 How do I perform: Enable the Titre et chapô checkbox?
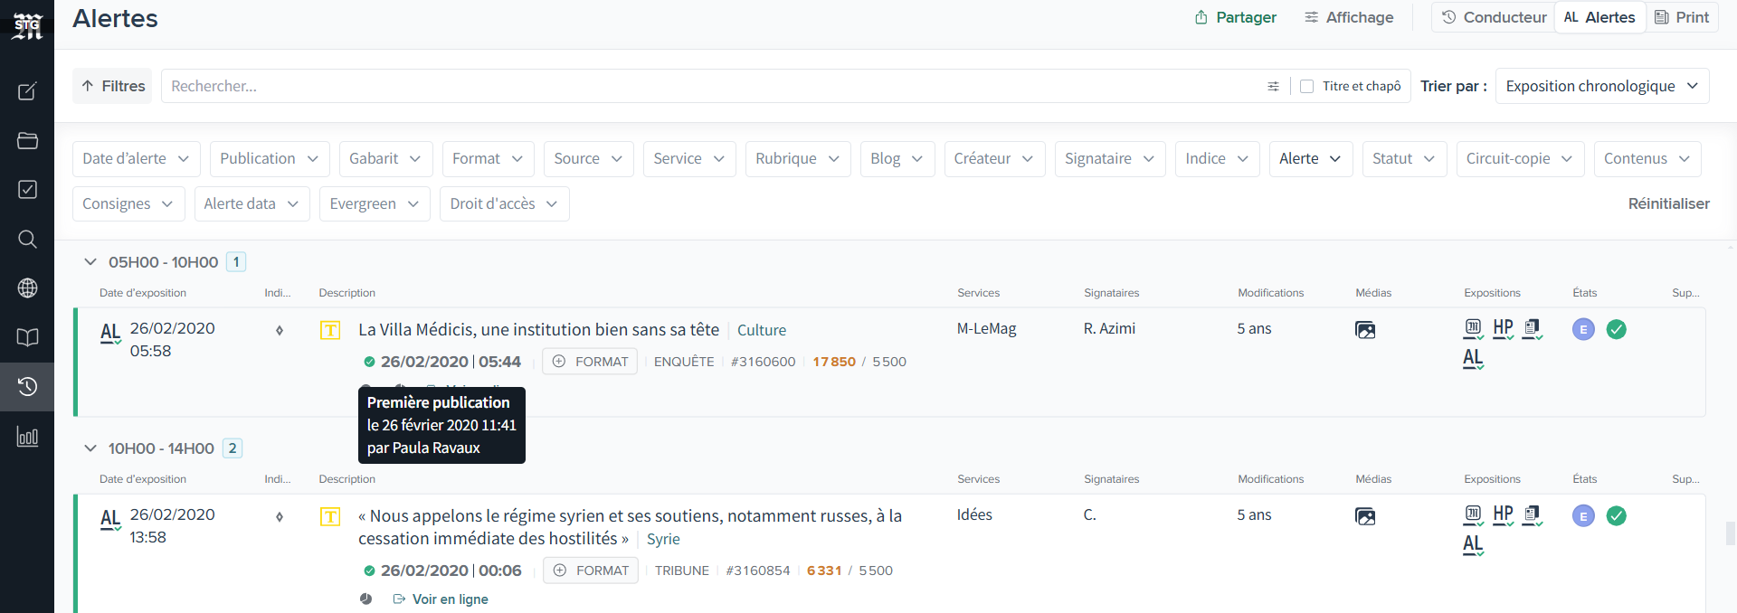pos(1306,86)
